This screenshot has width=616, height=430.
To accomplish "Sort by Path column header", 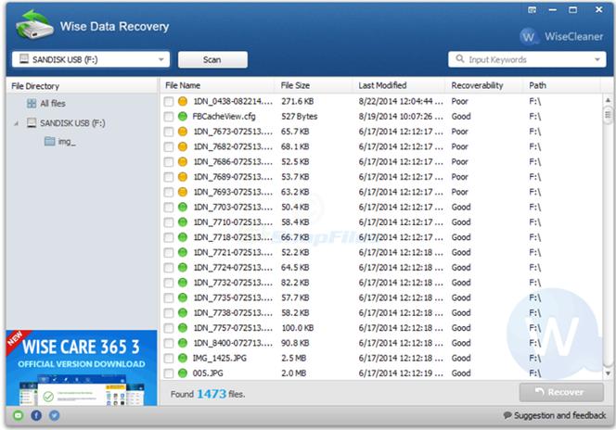I will (x=562, y=85).
